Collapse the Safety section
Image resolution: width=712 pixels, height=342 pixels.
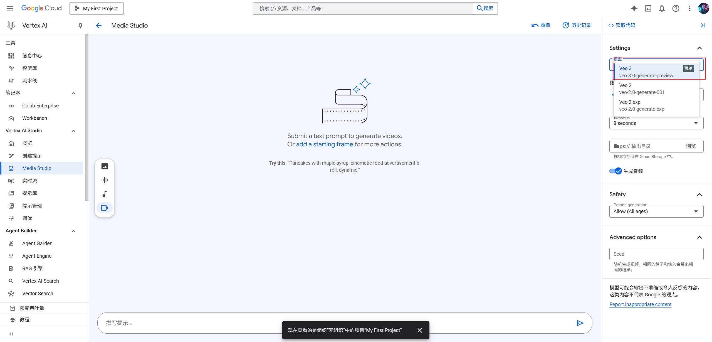click(x=699, y=195)
